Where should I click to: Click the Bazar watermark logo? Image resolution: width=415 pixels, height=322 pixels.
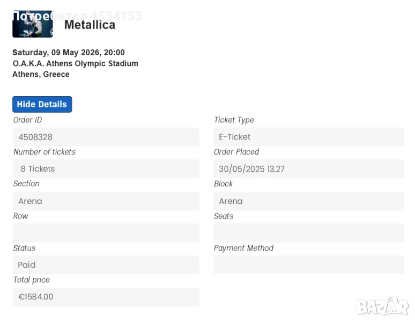tap(382, 306)
